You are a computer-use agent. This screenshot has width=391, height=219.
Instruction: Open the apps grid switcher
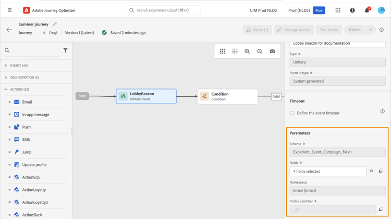[338, 10]
